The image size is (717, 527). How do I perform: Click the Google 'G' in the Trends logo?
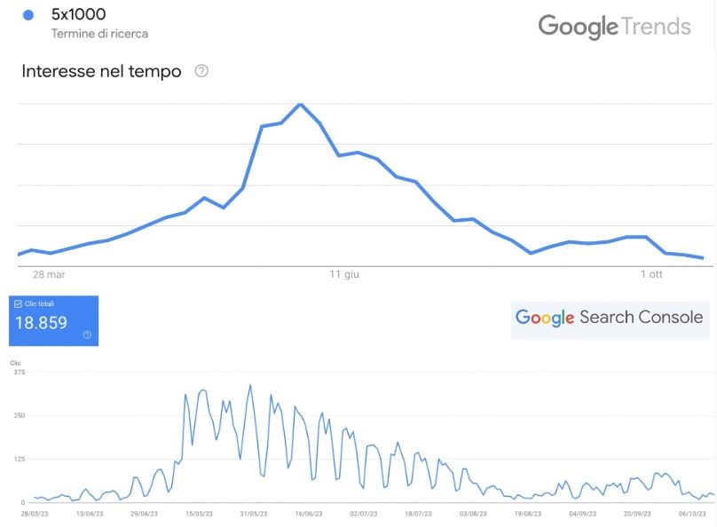[x=549, y=27]
